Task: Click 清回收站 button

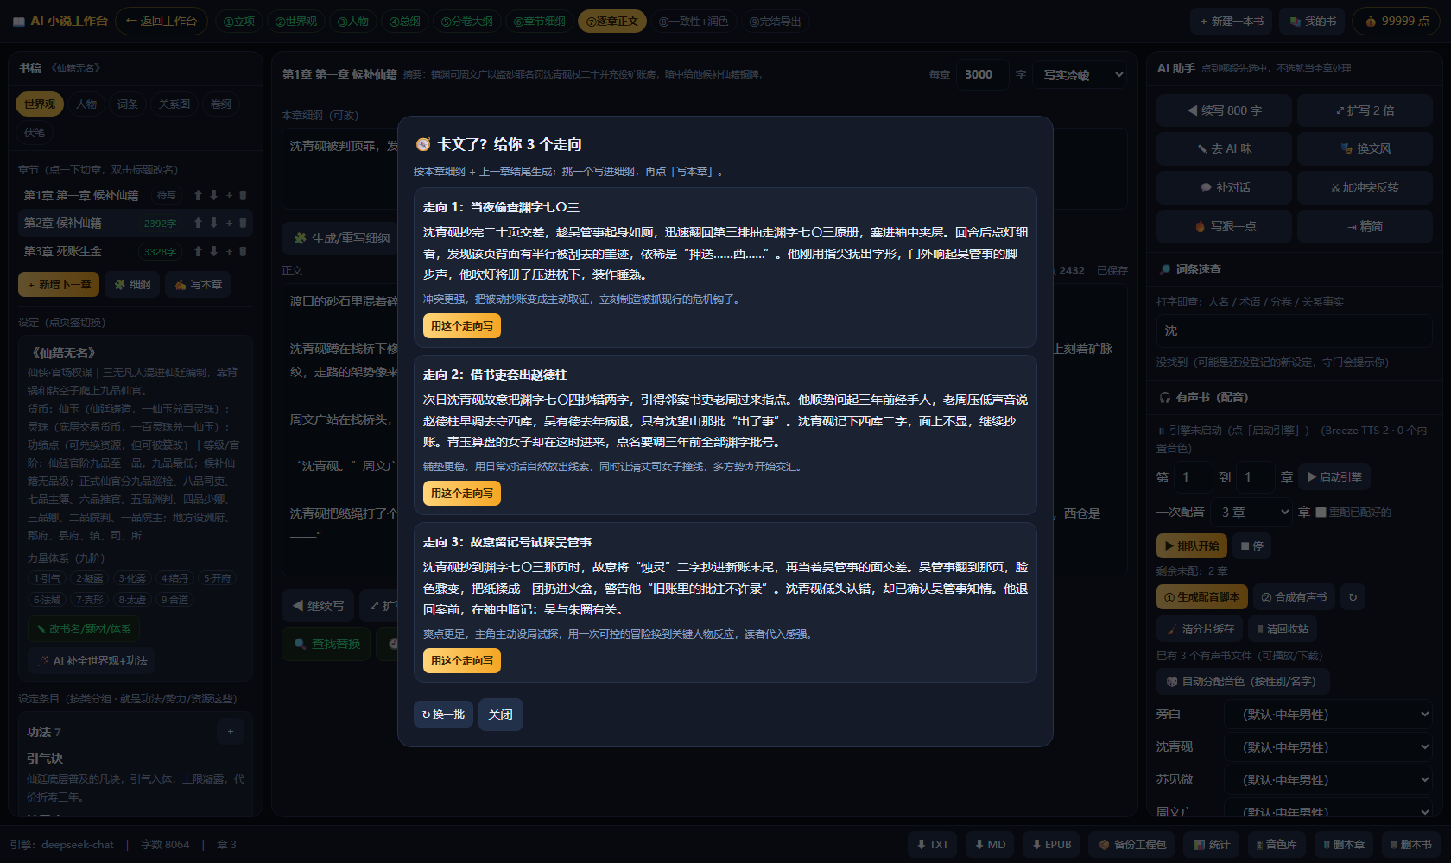Action: [1283, 629]
